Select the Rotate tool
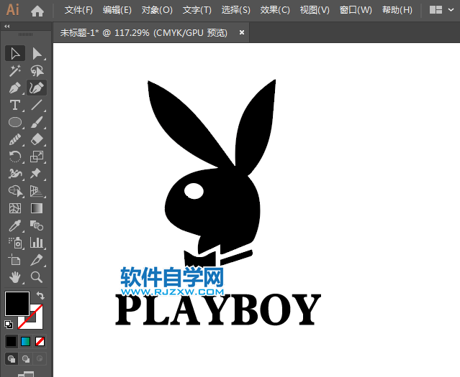 (x=15, y=157)
